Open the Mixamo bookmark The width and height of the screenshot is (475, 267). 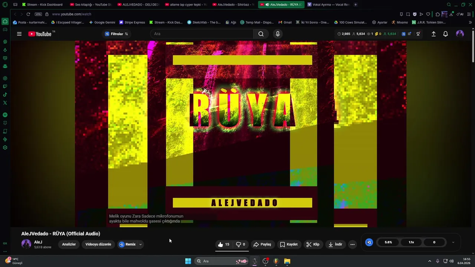399,22
